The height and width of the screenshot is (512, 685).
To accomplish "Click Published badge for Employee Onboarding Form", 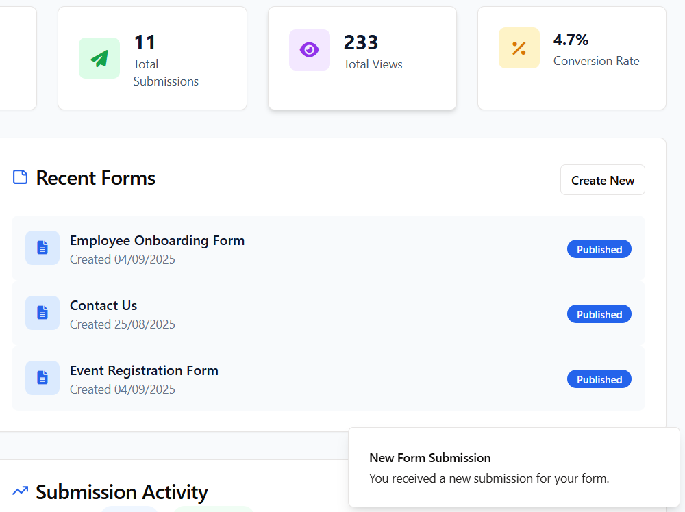I will click(599, 248).
